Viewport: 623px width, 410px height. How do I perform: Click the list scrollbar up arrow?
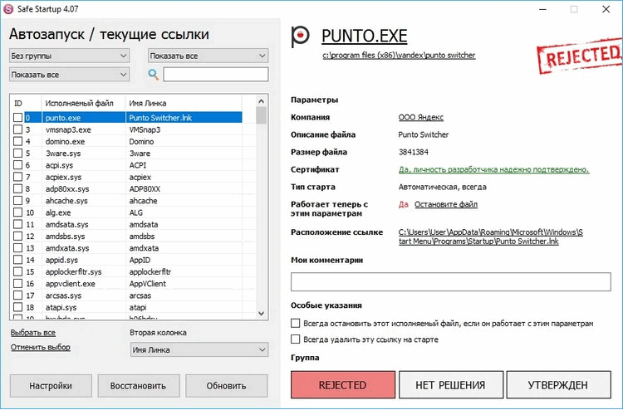tap(261, 101)
